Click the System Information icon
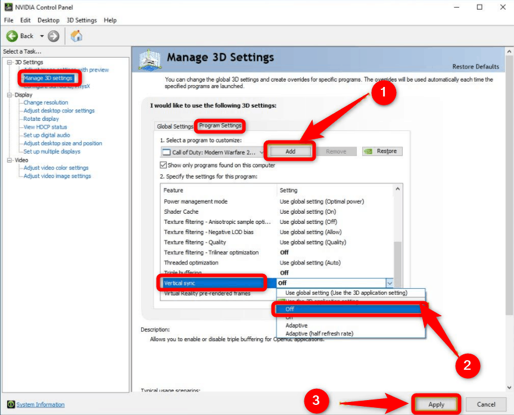This screenshot has width=514, height=415. 11,404
